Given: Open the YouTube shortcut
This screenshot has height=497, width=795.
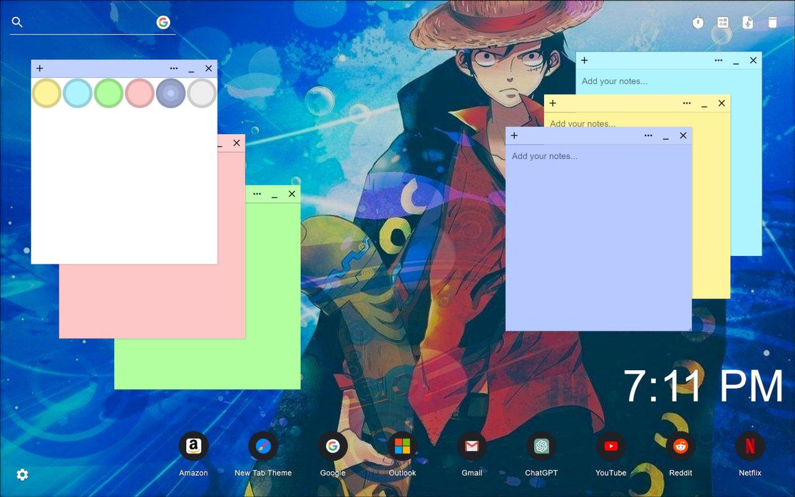Looking at the screenshot, I should [x=611, y=454].
